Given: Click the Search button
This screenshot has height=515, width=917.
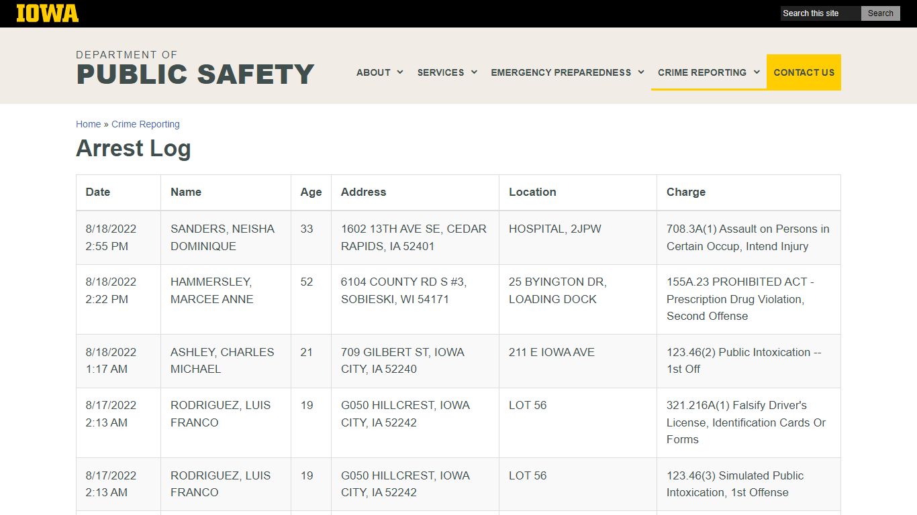Looking at the screenshot, I should click(881, 13).
